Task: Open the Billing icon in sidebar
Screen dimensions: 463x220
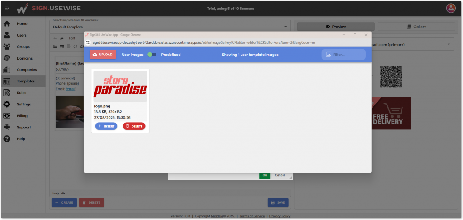Action: (7, 115)
